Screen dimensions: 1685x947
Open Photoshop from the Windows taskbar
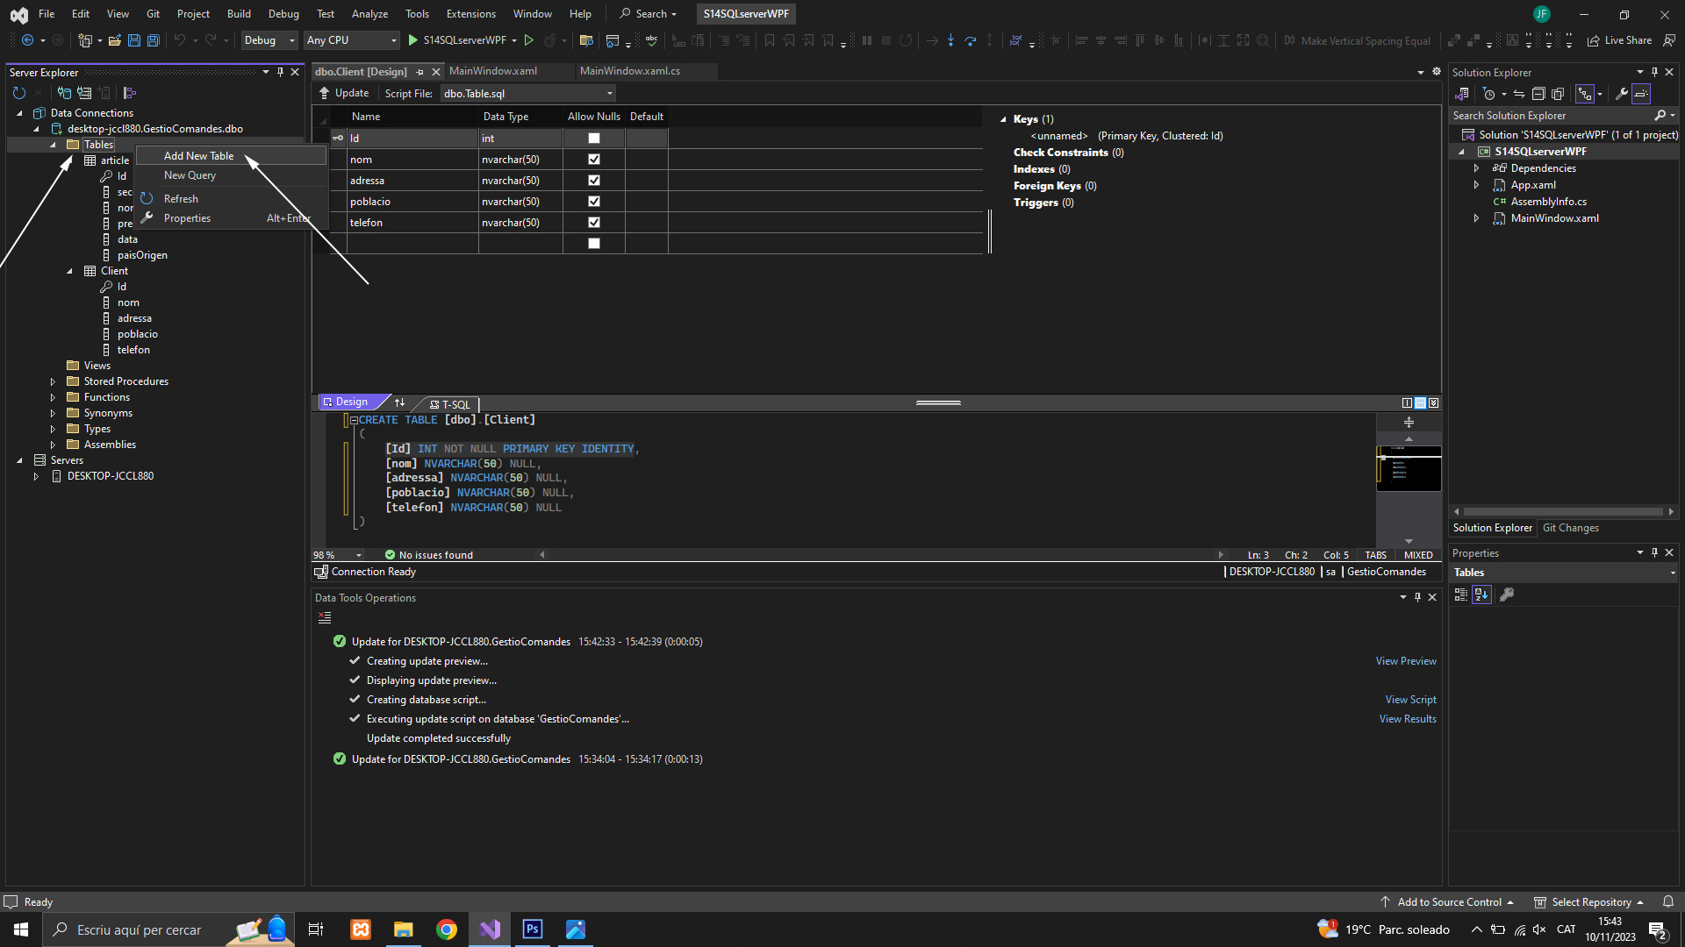(x=533, y=929)
